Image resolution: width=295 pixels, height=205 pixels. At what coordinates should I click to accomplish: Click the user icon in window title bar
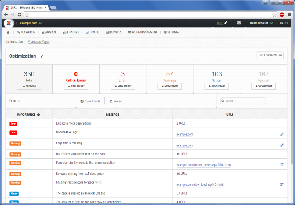tap(265, 3)
